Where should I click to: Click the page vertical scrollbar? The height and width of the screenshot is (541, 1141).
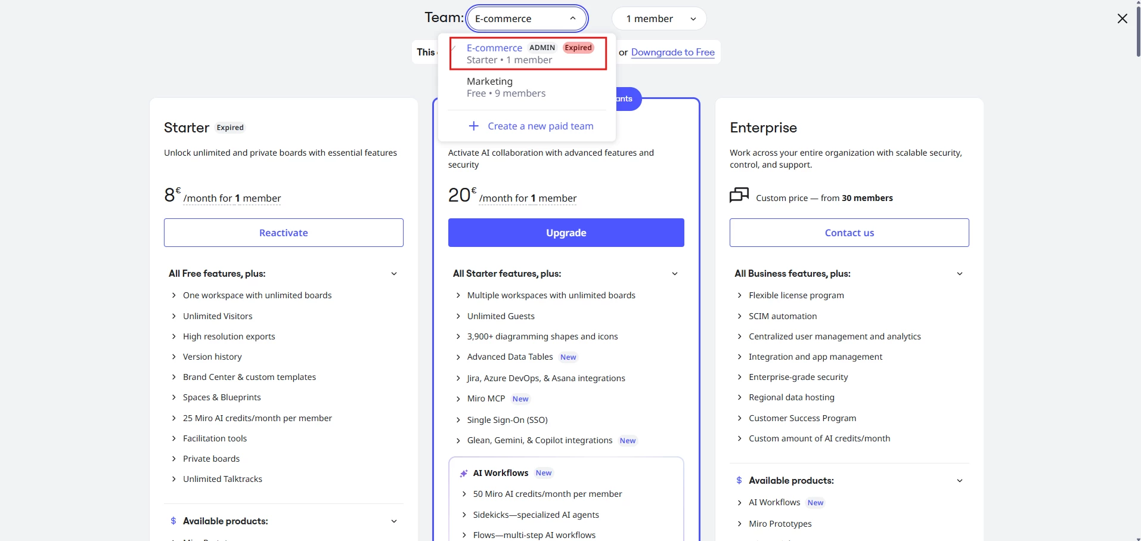point(1138,30)
